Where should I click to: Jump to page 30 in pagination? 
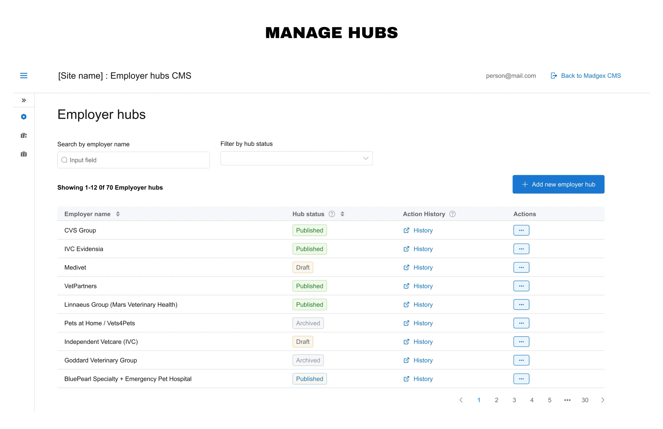click(585, 400)
